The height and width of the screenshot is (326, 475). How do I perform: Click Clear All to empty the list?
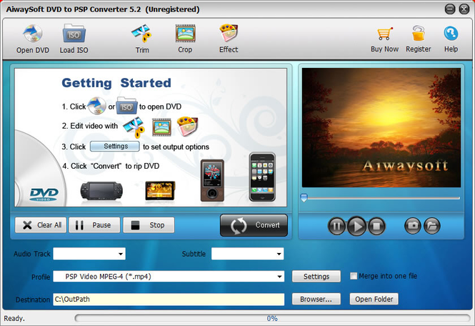click(x=41, y=225)
